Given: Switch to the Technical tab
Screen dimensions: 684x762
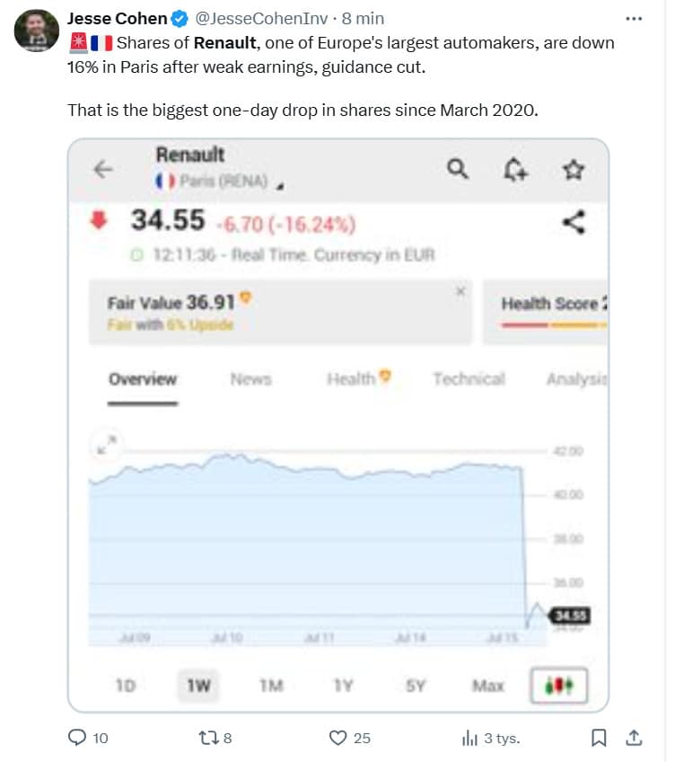Looking at the screenshot, I should pos(469,379).
